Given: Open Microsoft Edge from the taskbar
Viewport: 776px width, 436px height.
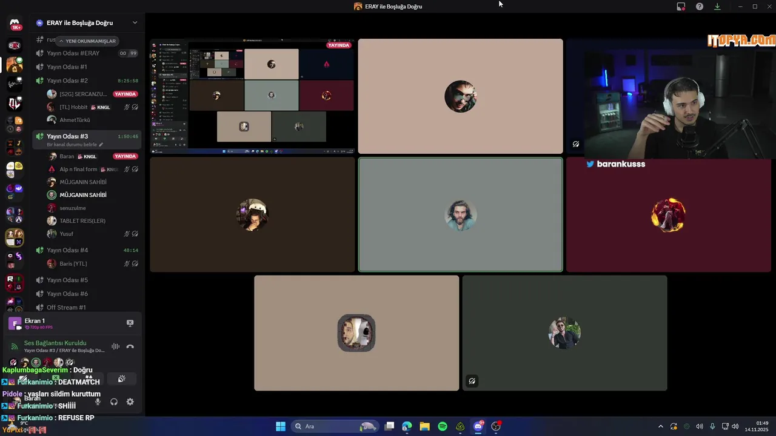Looking at the screenshot, I should [407, 426].
